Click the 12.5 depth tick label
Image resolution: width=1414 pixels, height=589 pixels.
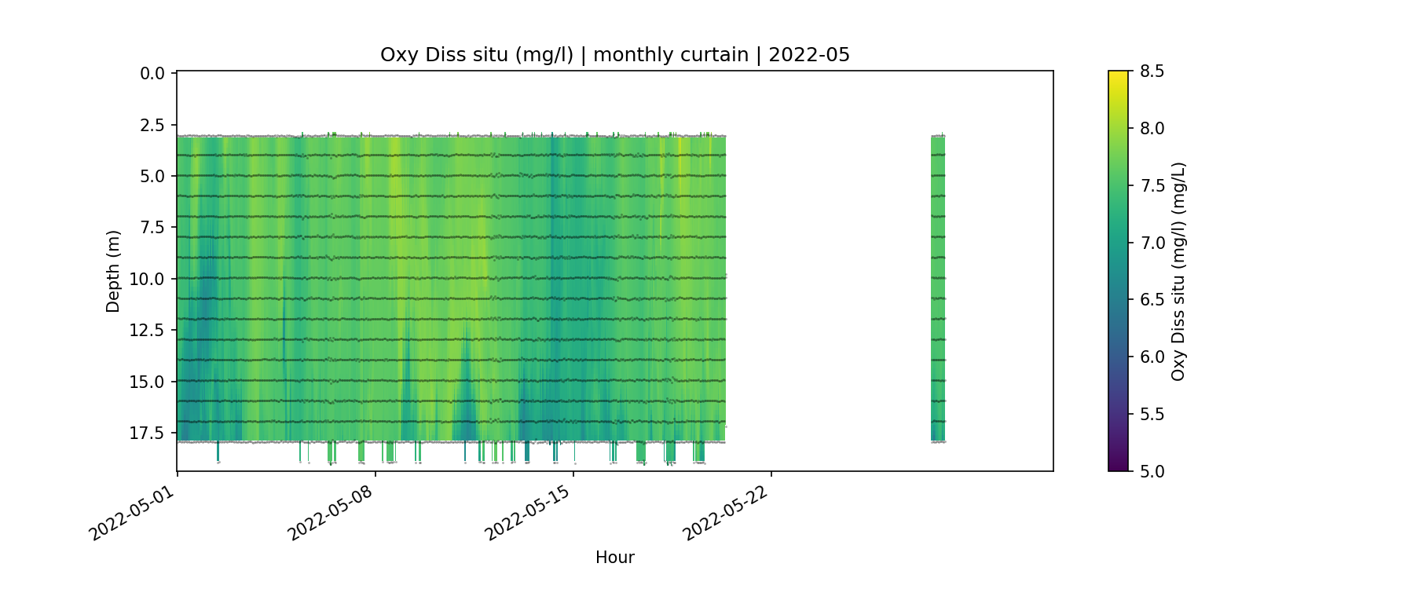click(x=148, y=331)
